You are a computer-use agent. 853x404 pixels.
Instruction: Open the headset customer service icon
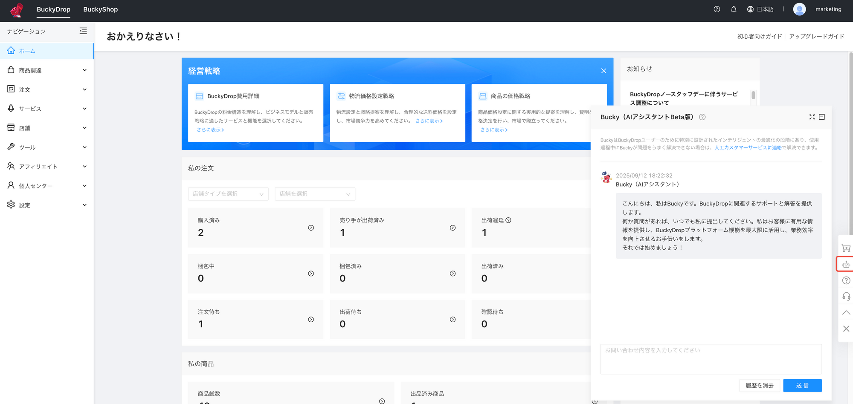tap(846, 297)
